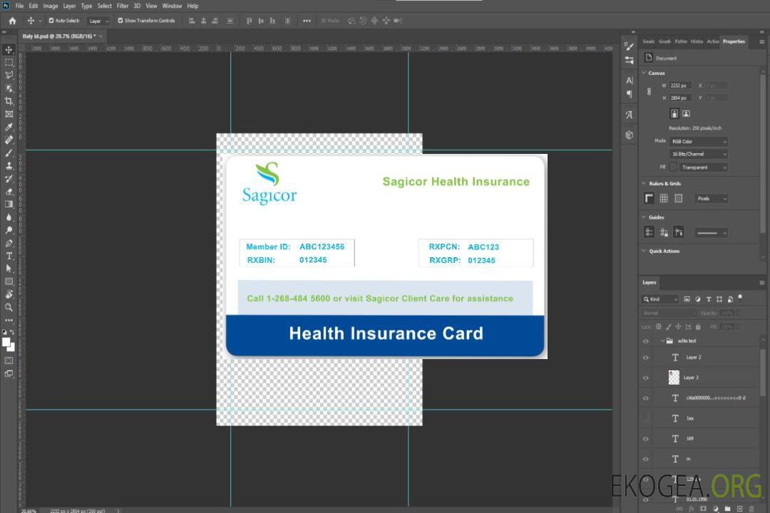Create a new layer button
Screen dimensions: 770x513
(x=739, y=509)
